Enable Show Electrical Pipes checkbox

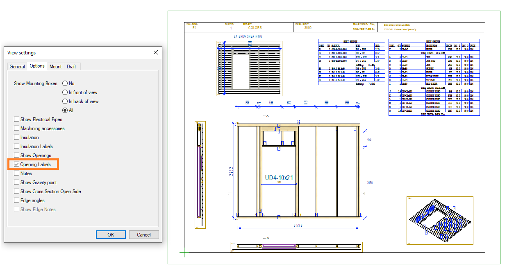point(17,119)
